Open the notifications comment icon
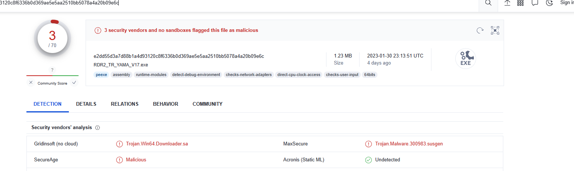The height and width of the screenshot is (171, 574). pos(535,3)
